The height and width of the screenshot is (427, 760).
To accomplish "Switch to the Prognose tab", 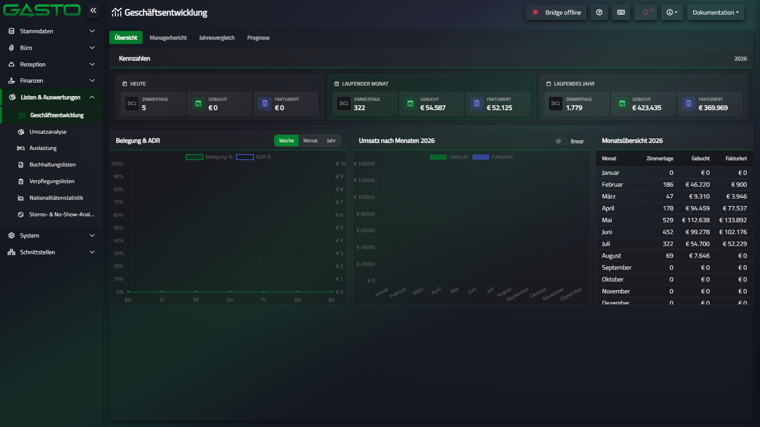I will click(x=258, y=38).
